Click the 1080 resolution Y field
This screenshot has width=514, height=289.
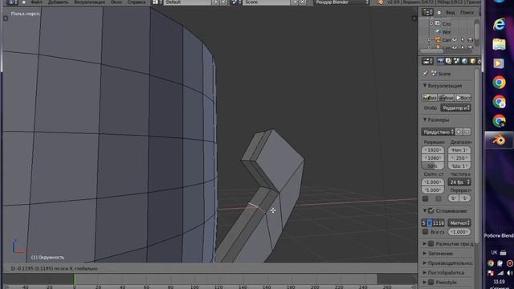(x=433, y=158)
